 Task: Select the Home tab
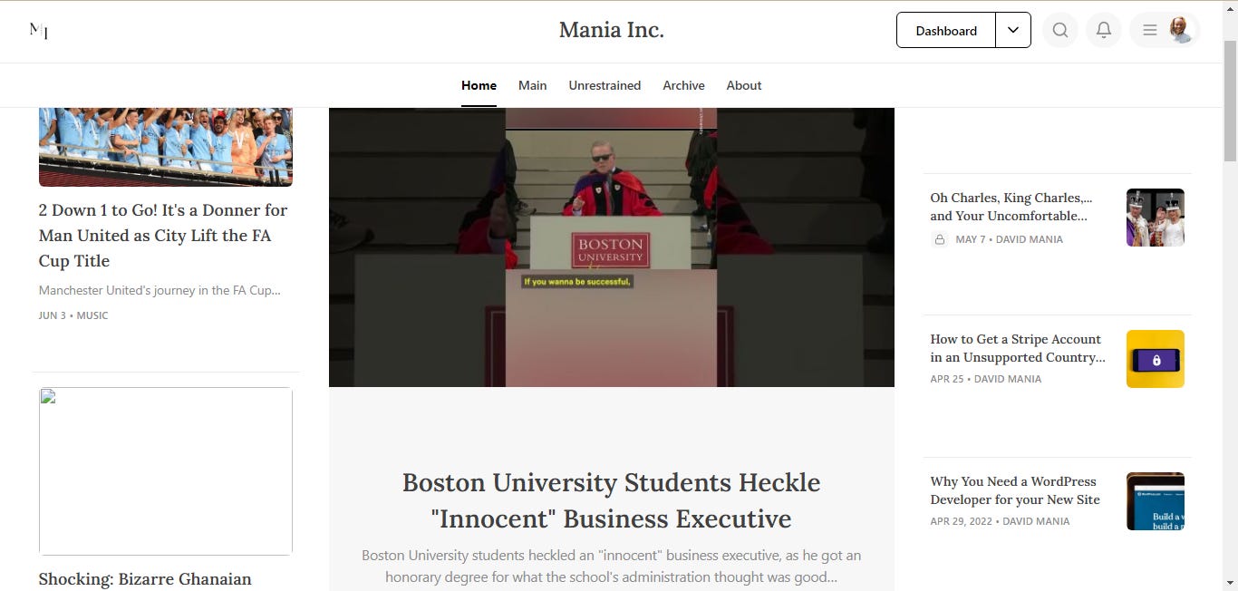click(x=479, y=85)
